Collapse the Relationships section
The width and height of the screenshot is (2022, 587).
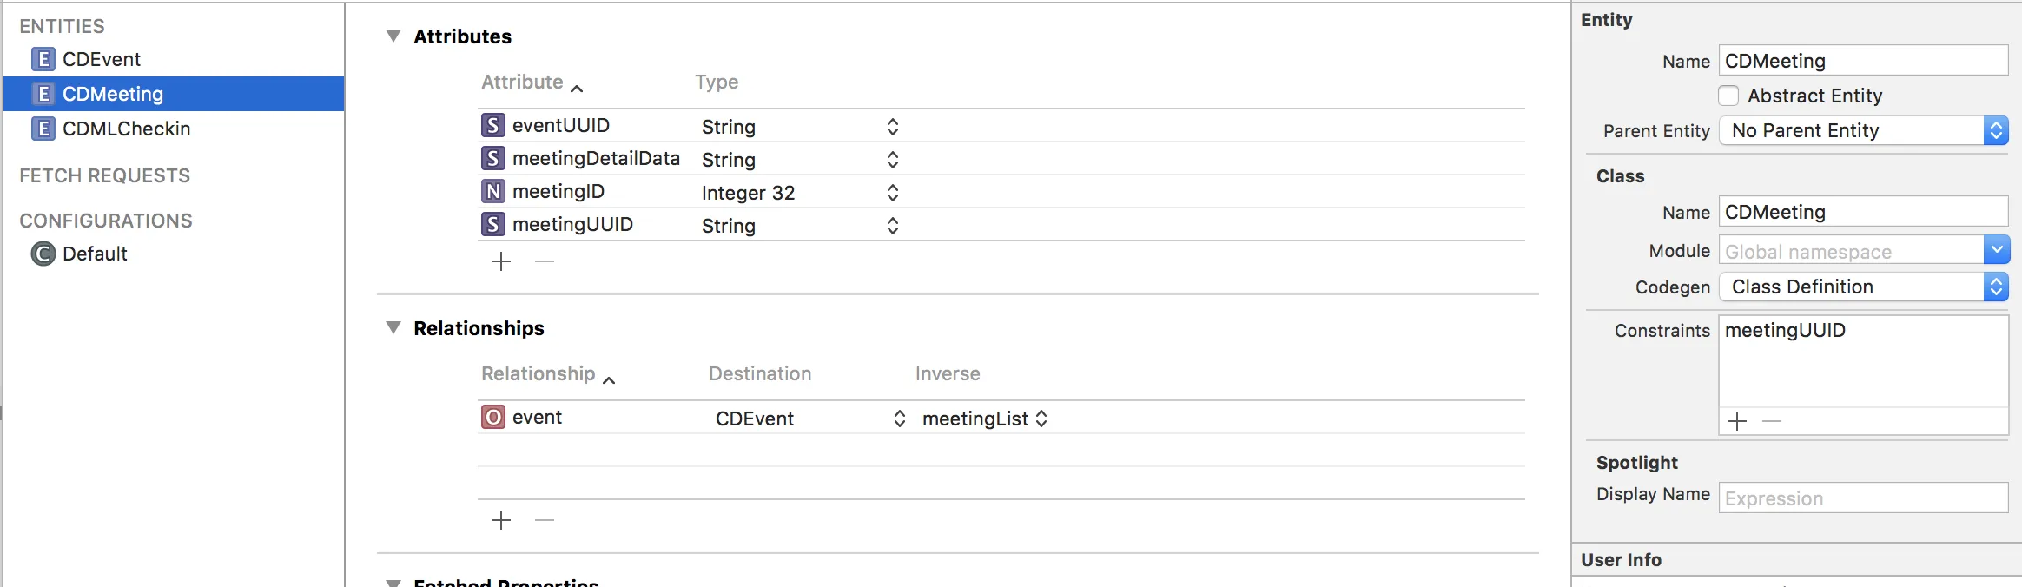click(393, 328)
